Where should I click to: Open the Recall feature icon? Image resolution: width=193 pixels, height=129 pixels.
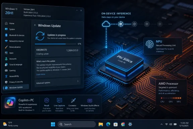point(47,100)
